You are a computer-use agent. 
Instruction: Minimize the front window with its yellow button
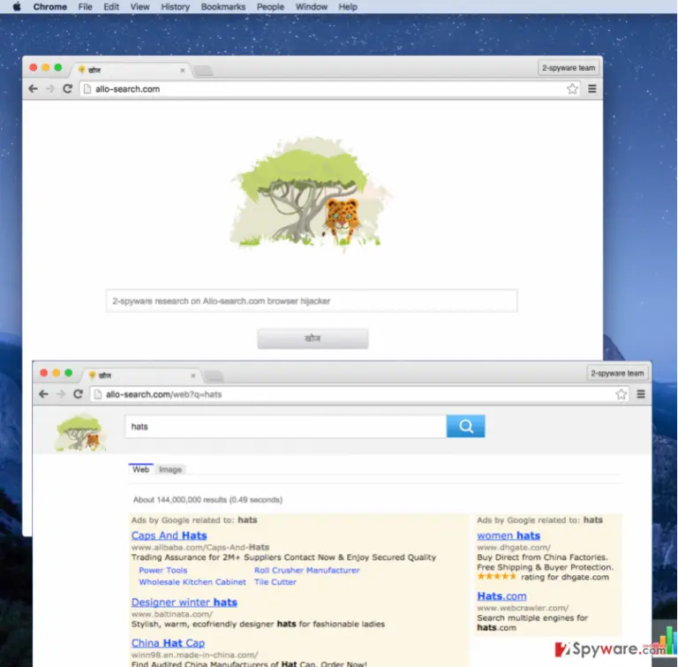pos(56,373)
